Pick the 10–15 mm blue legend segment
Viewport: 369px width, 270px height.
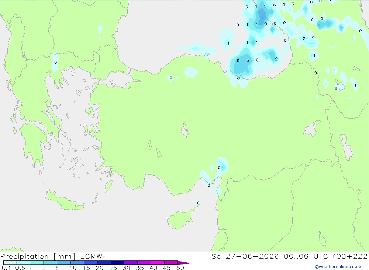77,263
